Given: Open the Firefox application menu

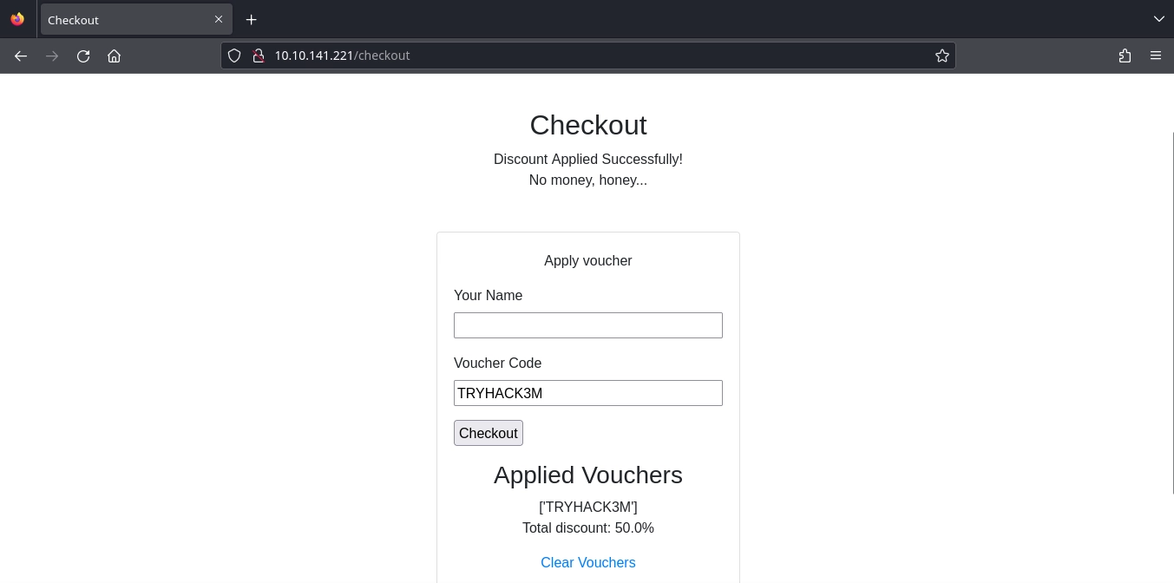Looking at the screenshot, I should (1156, 56).
